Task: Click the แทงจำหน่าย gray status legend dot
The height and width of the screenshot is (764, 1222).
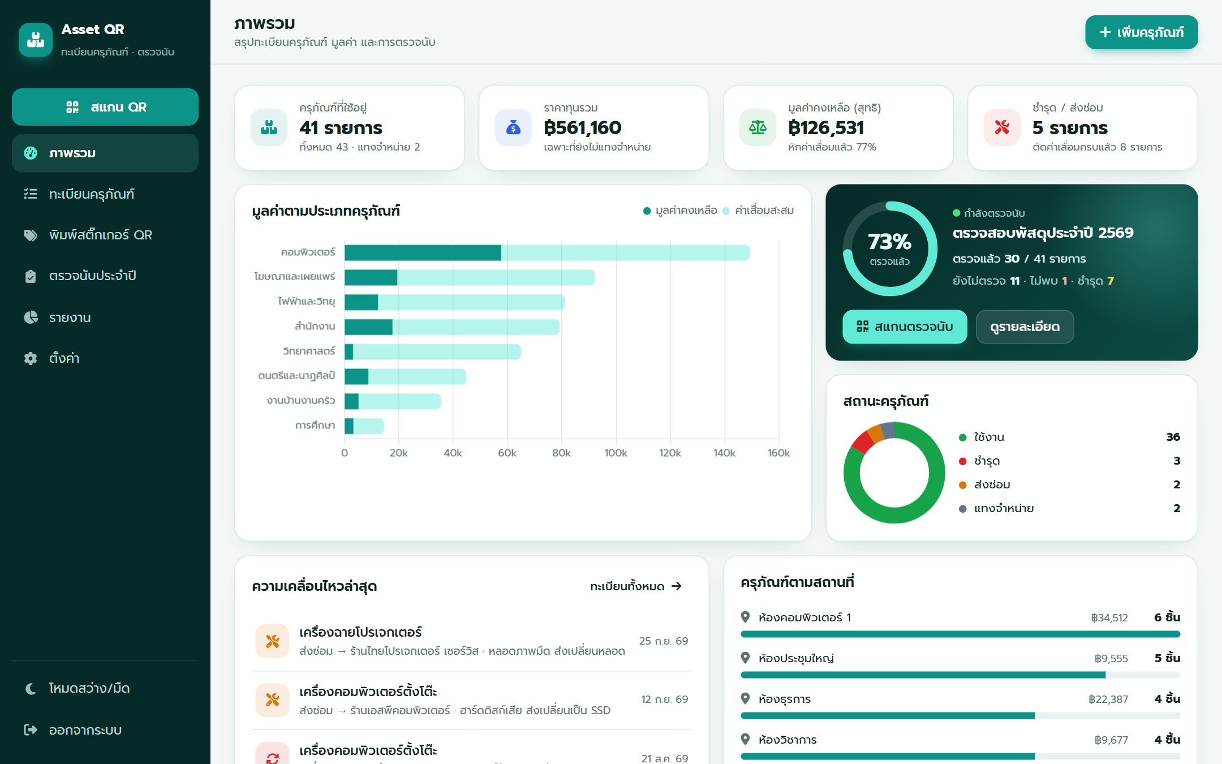Action: tap(963, 509)
